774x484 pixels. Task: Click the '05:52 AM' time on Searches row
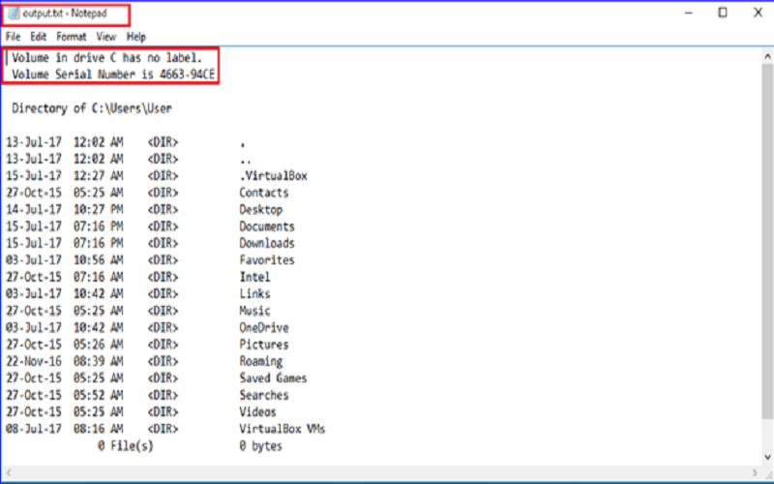99,395
